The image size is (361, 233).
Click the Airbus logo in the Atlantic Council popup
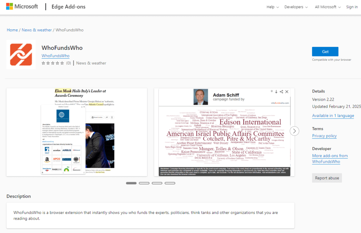coord(67,150)
